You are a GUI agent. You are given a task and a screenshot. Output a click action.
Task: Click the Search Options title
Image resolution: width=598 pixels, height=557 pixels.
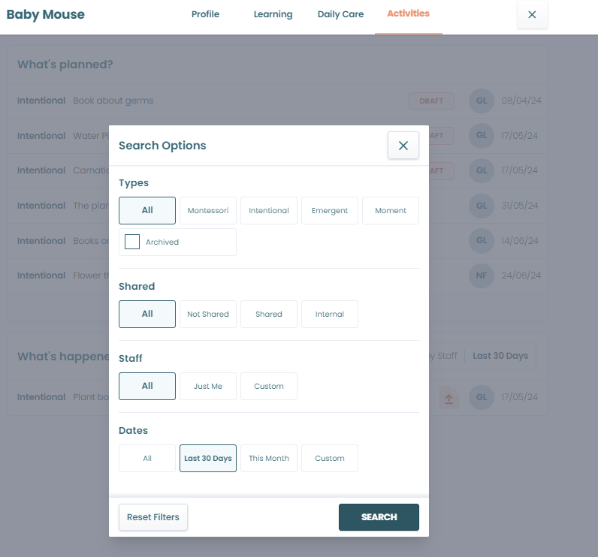pyautogui.click(x=162, y=146)
